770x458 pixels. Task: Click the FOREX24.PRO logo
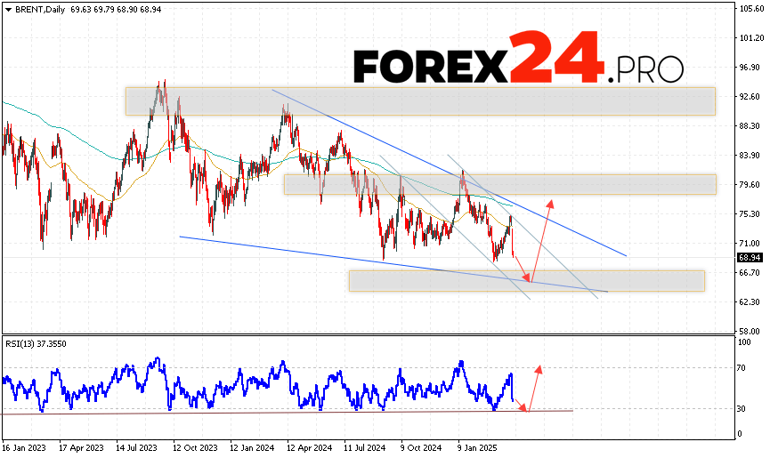(x=518, y=62)
